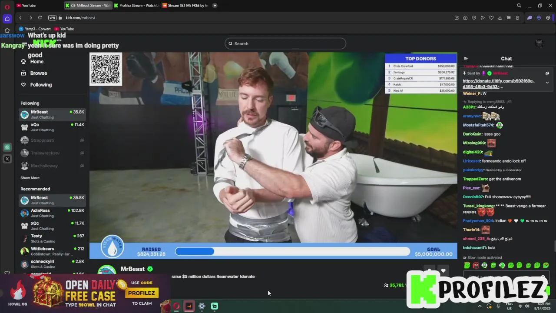Open Wittlebears channel in Recommended
Screen dimensions: 556x313
click(x=52, y=251)
